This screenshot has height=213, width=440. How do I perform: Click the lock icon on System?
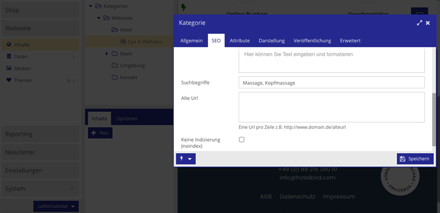[71, 189]
